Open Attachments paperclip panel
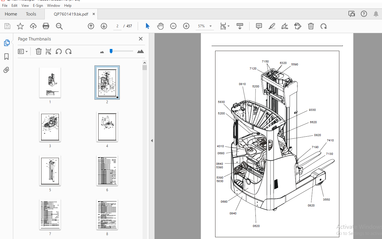This screenshot has height=239, width=382. (6, 70)
